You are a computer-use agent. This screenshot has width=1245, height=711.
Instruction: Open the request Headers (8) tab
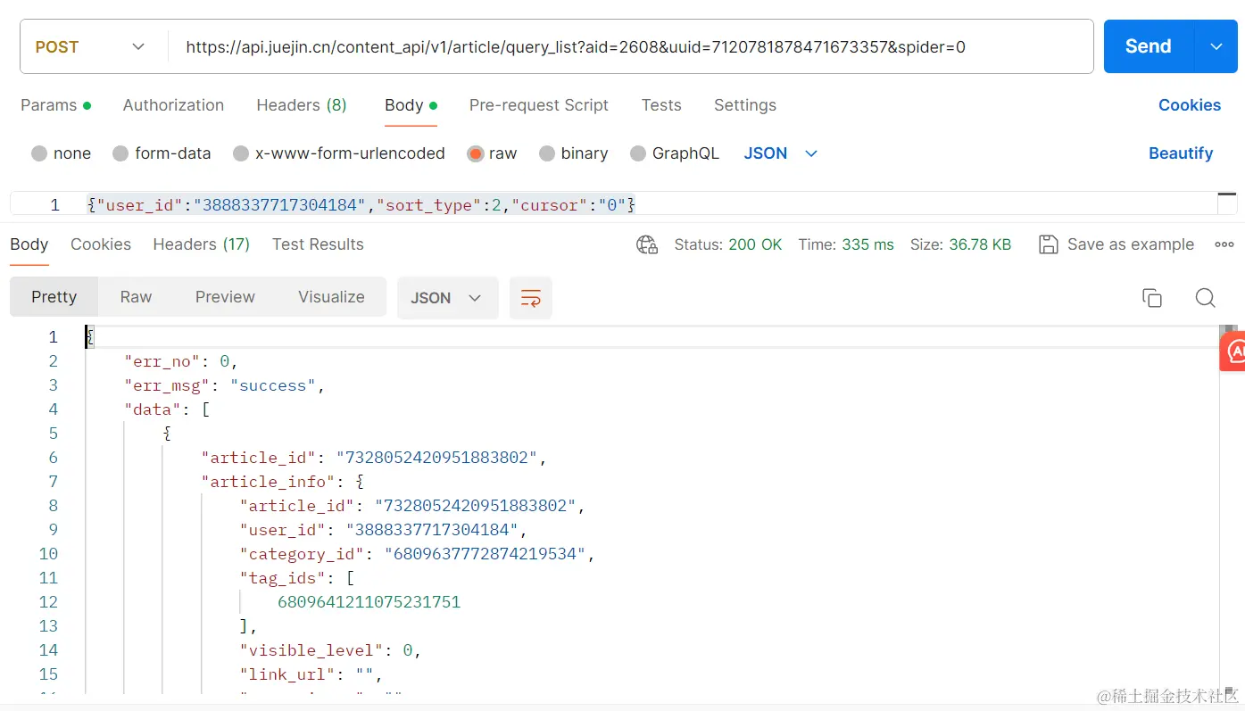[x=302, y=105]
